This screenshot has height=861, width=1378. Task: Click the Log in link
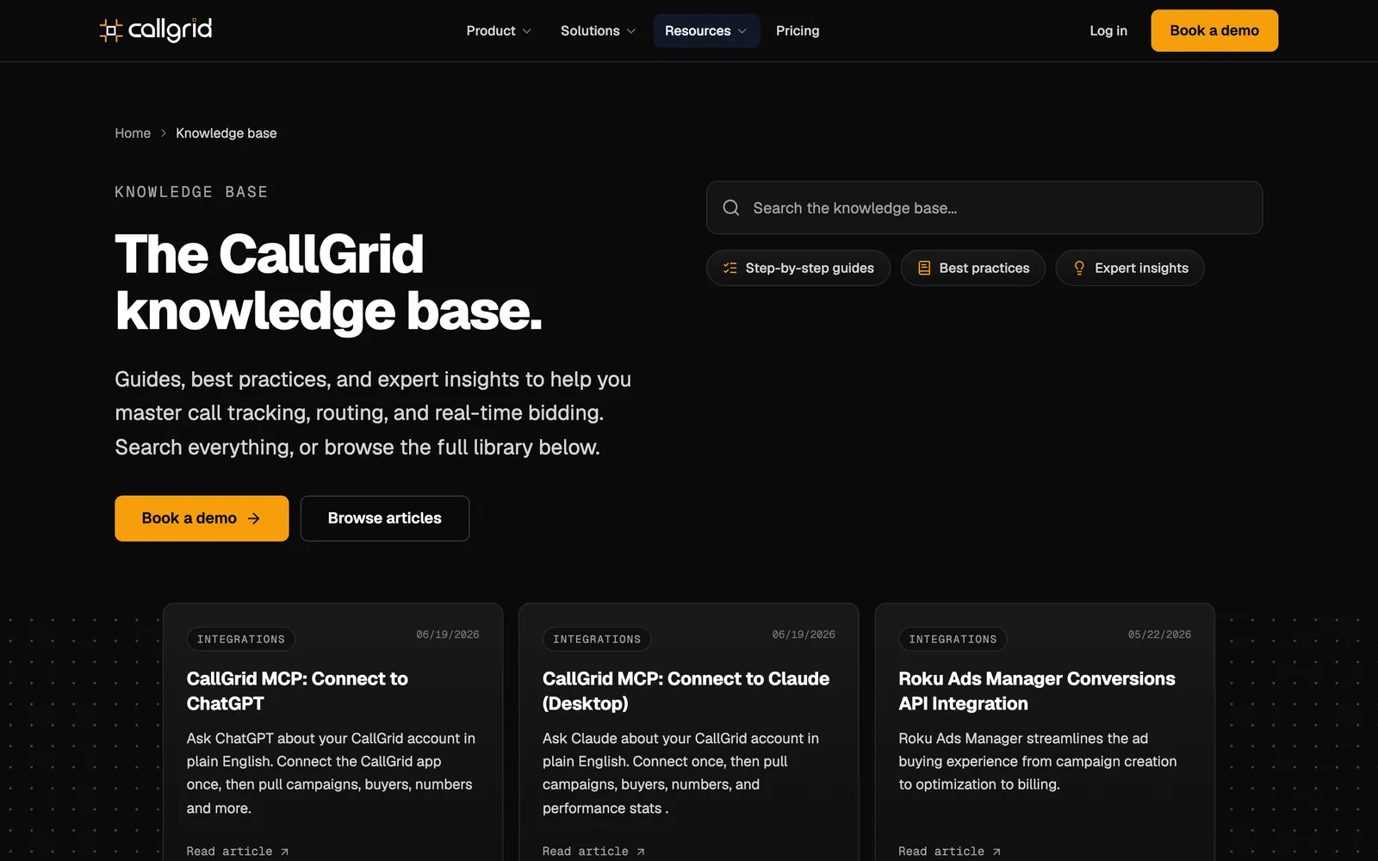coord(1108,31)
